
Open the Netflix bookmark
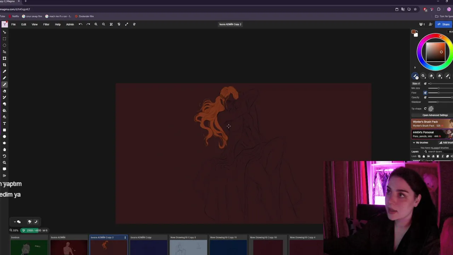14,16
